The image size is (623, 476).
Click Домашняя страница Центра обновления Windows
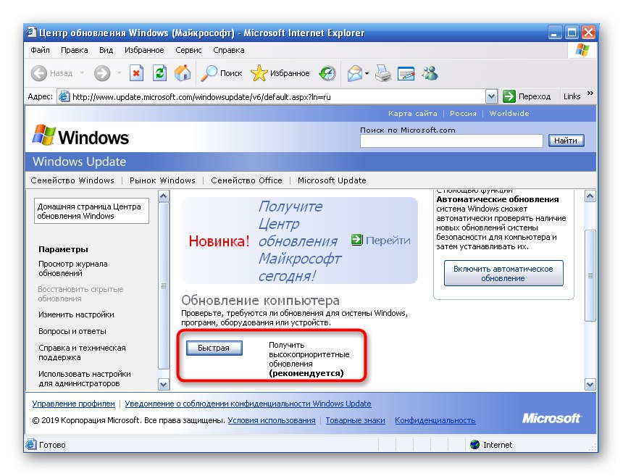(x=91, y=211)
